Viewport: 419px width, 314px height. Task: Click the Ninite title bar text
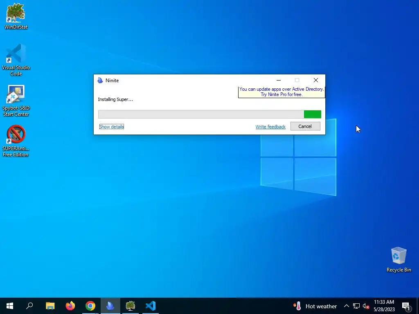click(x=112, y=81)
